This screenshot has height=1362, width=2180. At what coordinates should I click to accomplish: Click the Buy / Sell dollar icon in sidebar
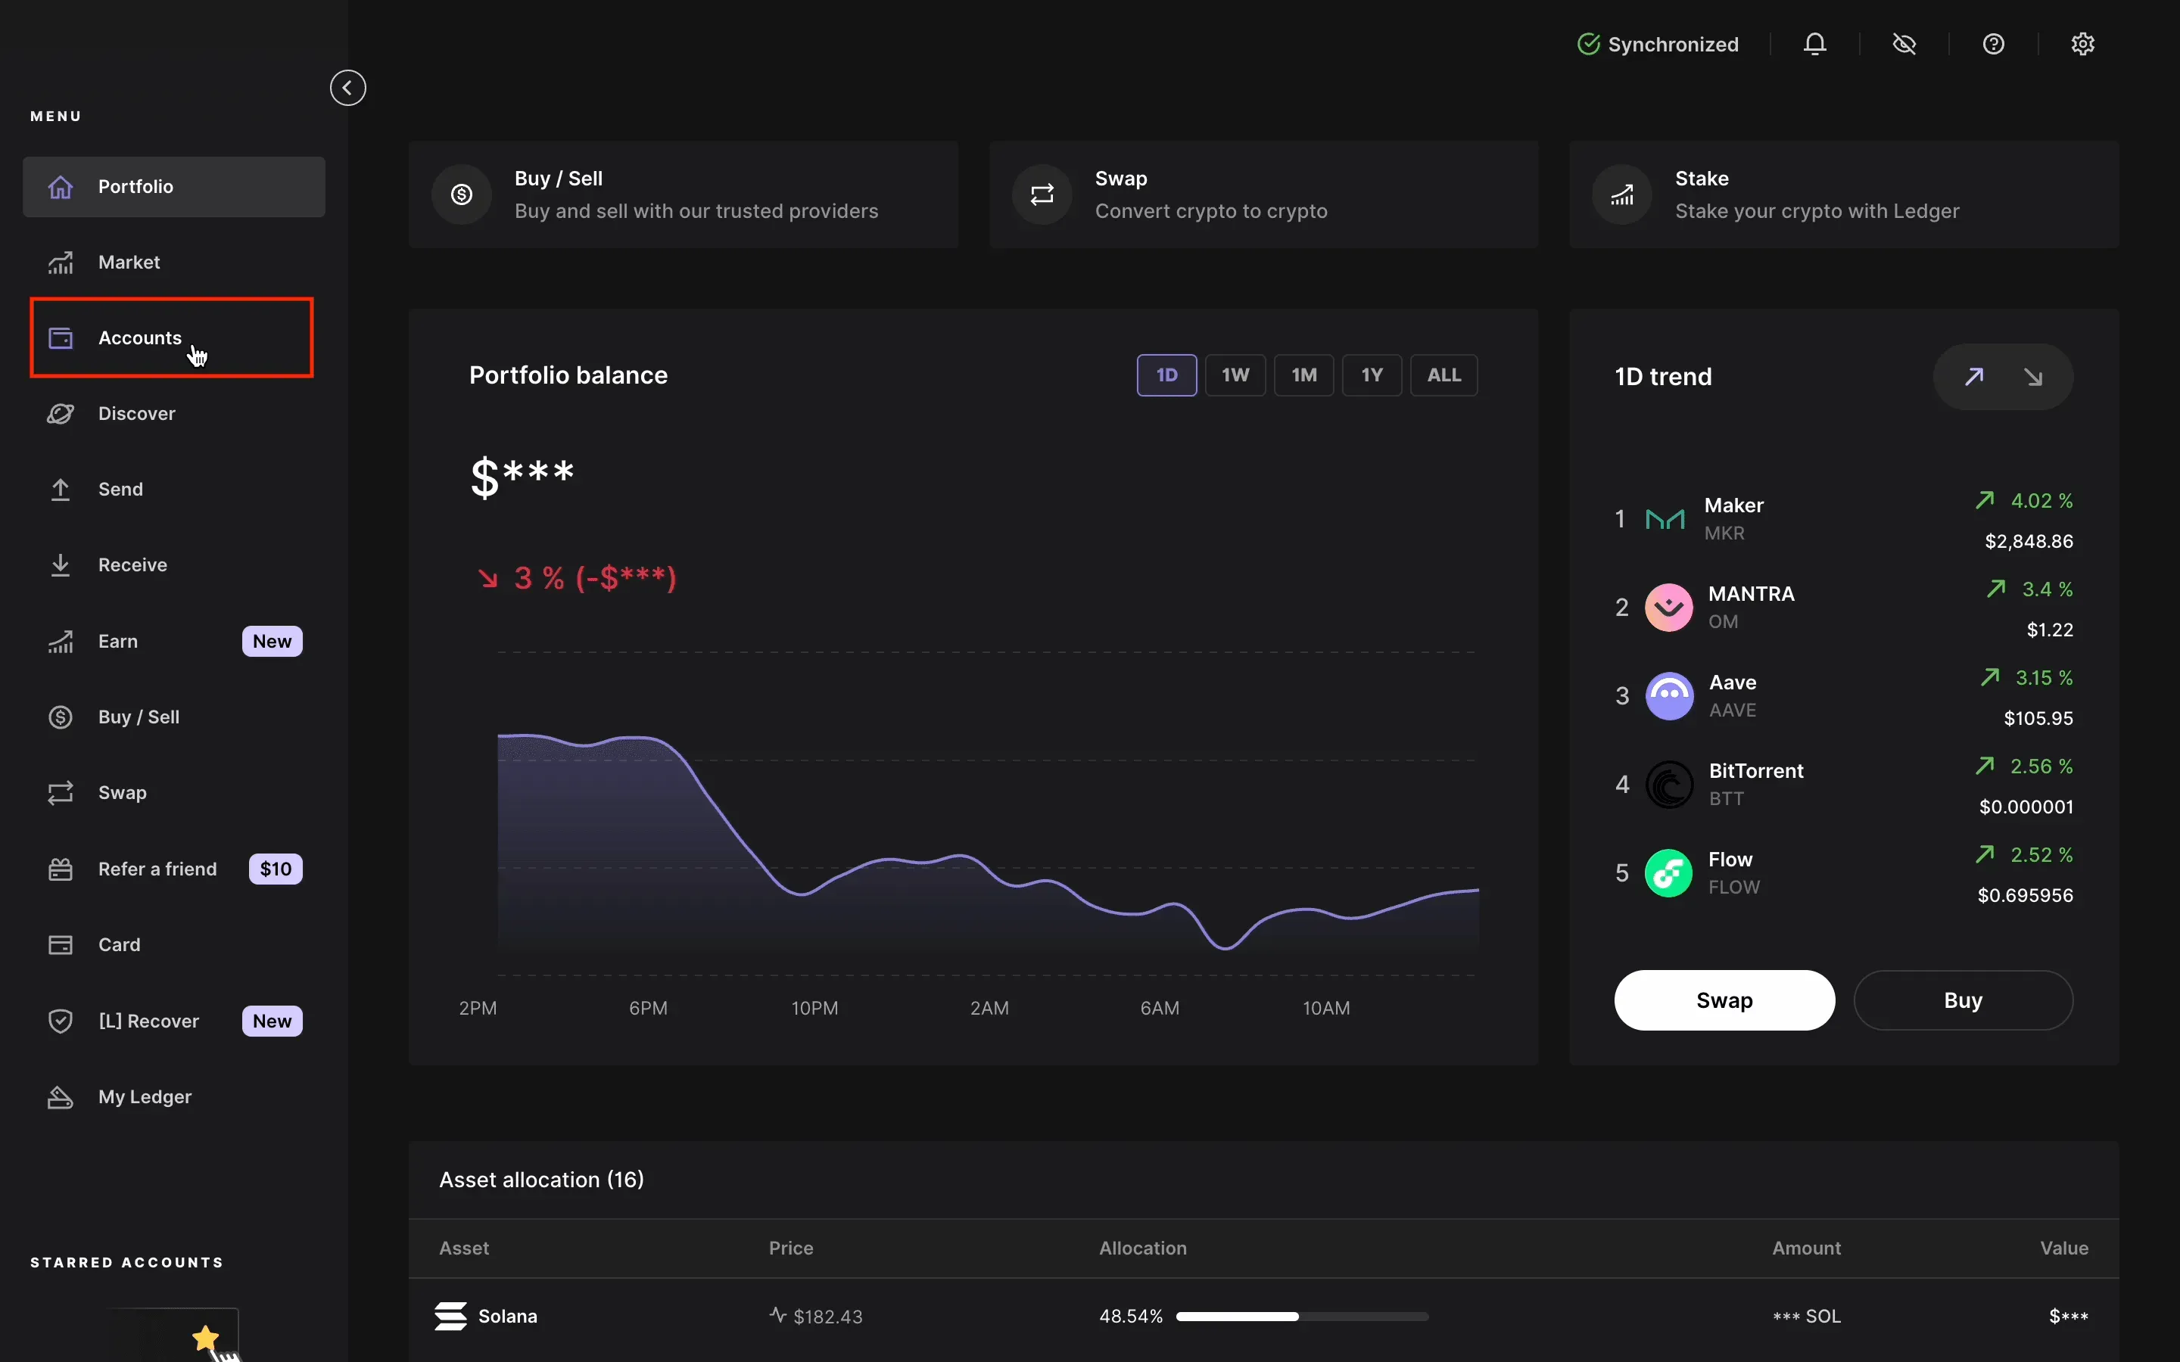(61, 717)
